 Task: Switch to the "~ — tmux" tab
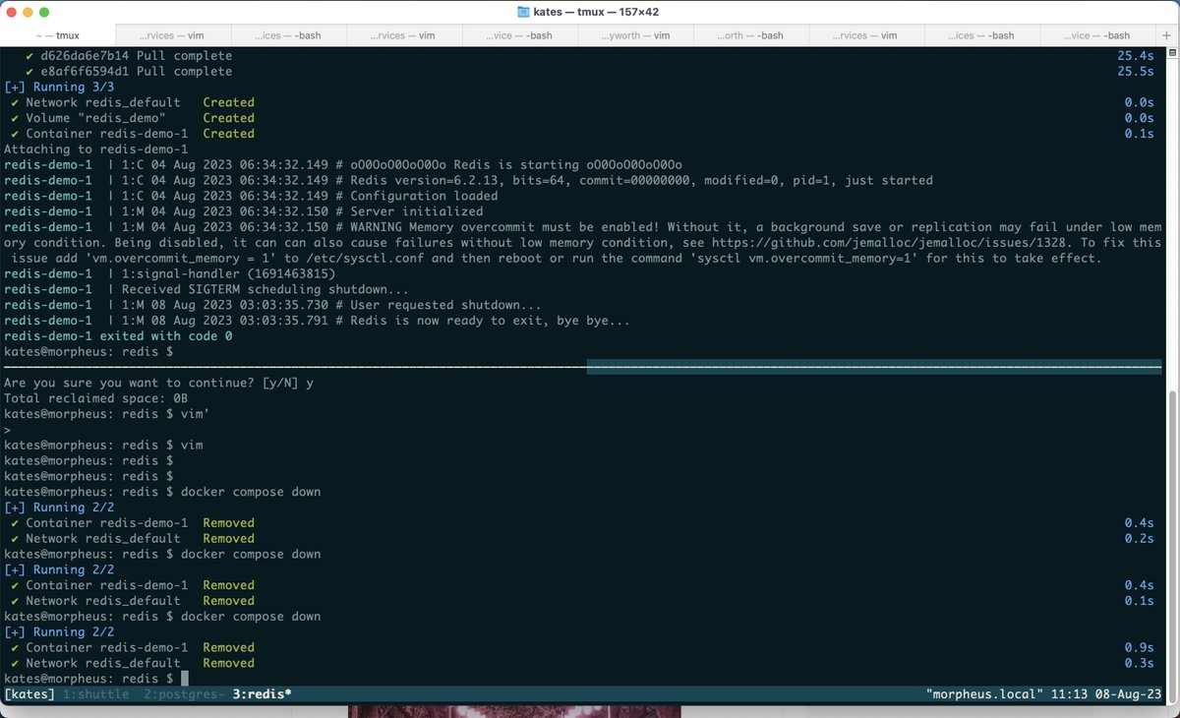57,35
